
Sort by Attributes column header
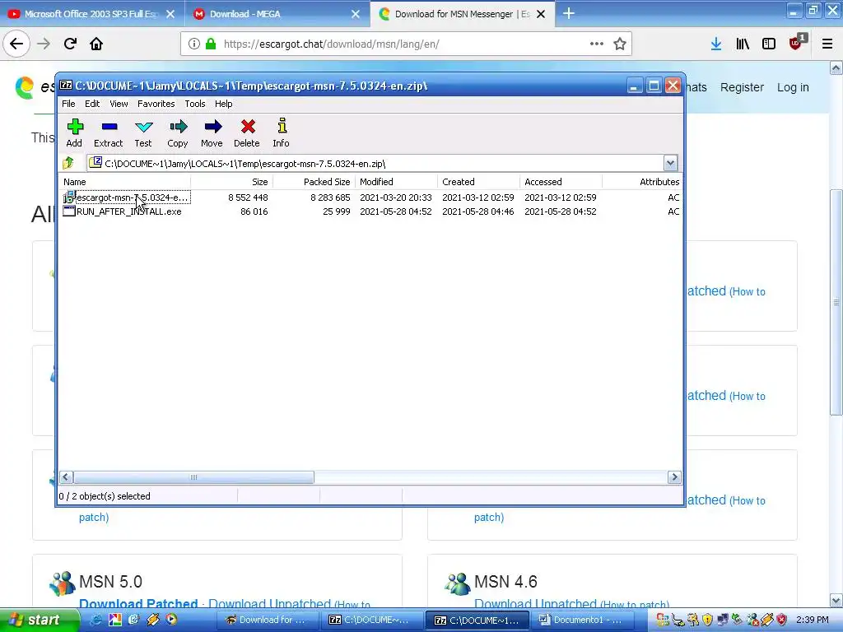642,182
